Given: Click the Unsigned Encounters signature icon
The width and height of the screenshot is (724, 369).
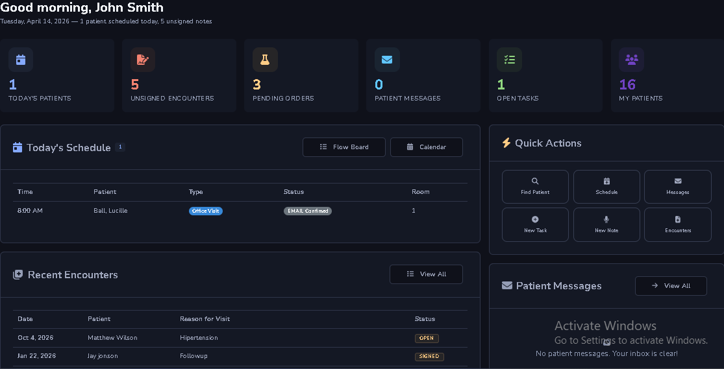Looking at the screenshot, I should (x=143, y=60).
